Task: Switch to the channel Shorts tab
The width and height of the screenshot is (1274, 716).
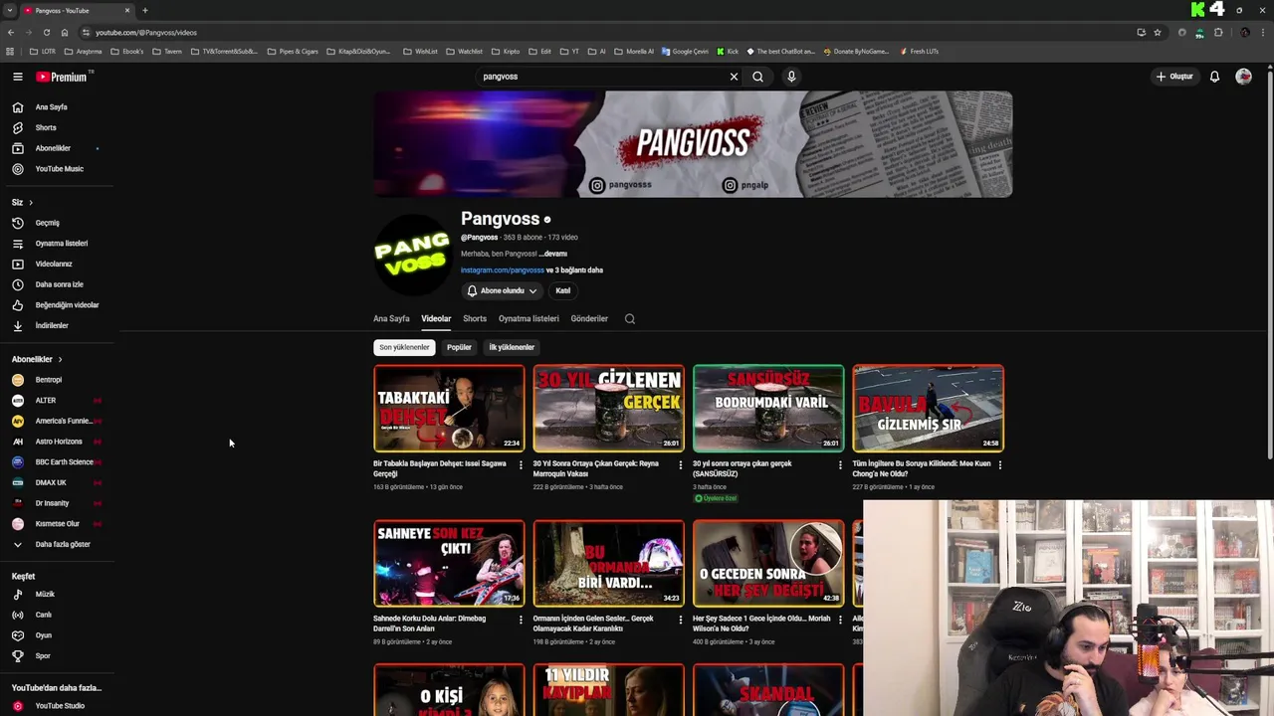Action: click(475, 319)
